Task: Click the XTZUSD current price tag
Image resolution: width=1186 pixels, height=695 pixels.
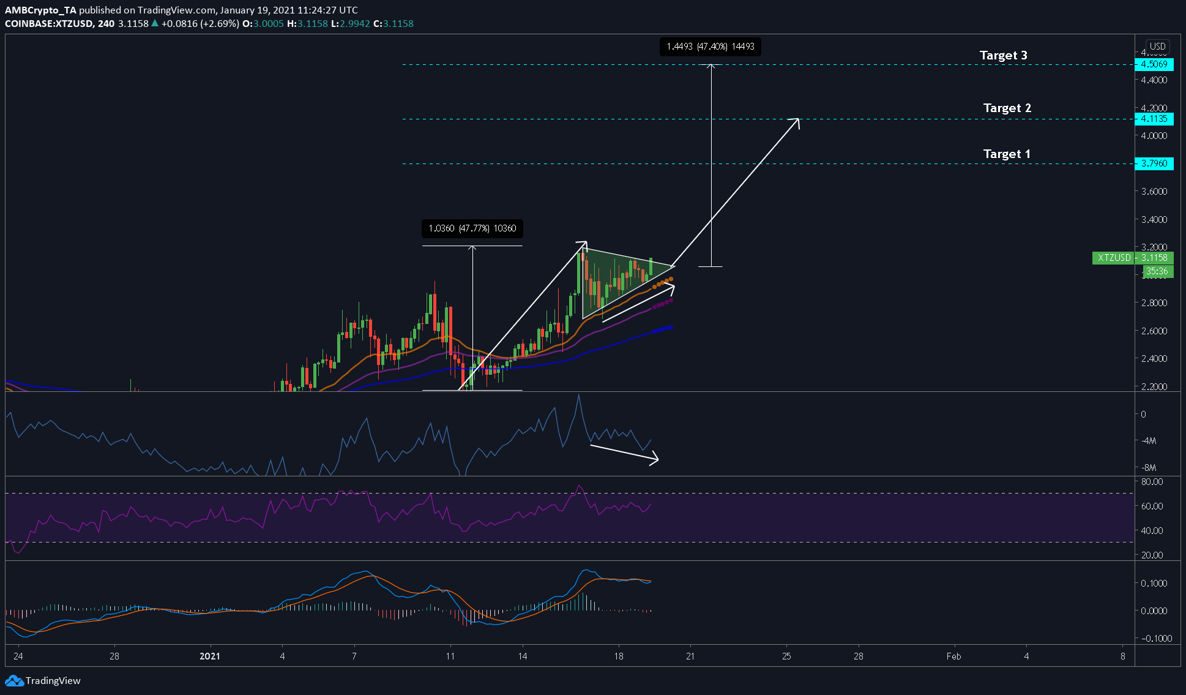Action: (x=1133, y=258)
